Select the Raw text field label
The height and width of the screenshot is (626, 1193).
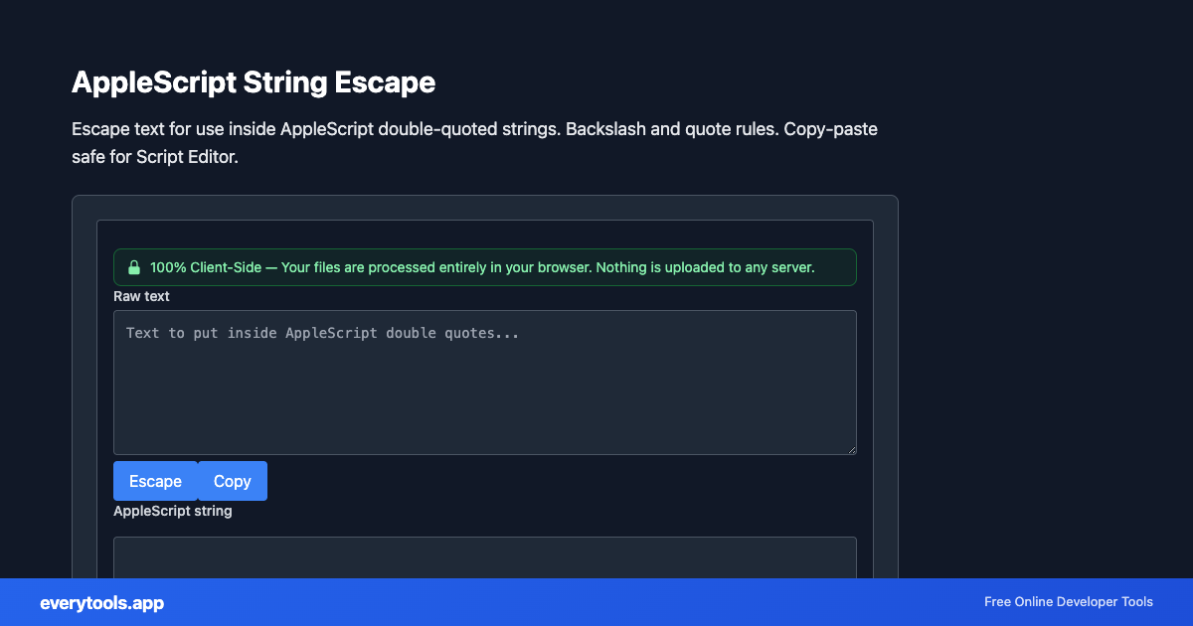pos(141,296)
